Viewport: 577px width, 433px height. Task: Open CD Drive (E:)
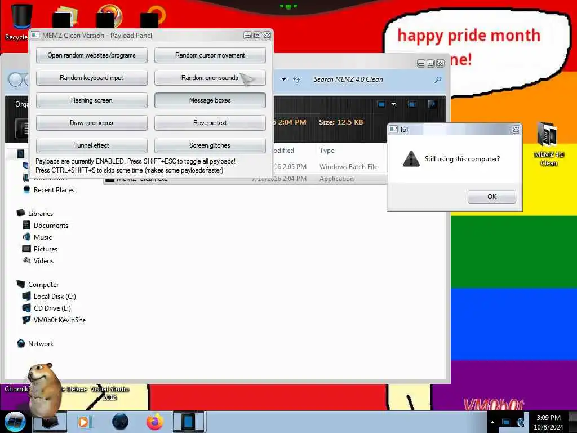52,308
